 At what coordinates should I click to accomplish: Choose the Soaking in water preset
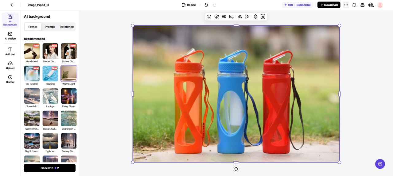(x=69, y=118)
